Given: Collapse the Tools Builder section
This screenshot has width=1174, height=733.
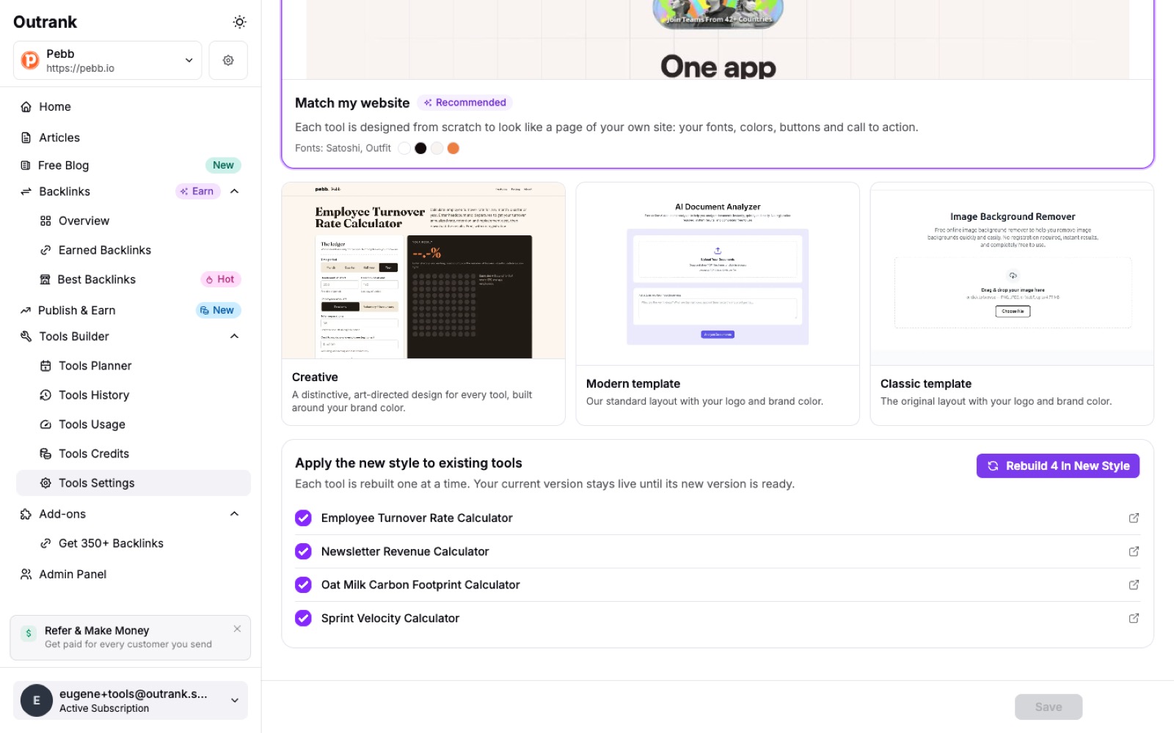Looking at the screenshot, I should coord(235,336).
